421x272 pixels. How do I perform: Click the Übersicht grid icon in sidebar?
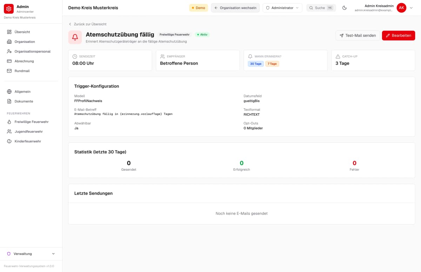(x=9, y=32)
